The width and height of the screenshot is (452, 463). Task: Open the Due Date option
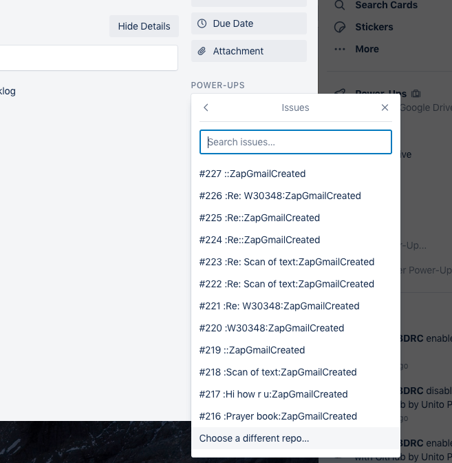tap(249, 23)
